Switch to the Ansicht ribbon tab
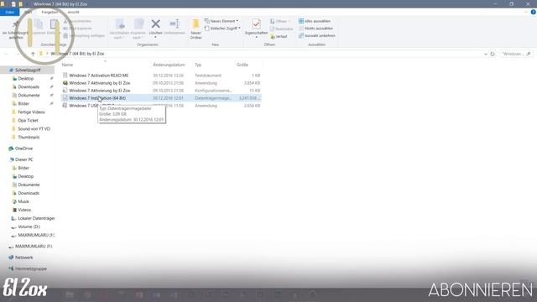 [73, 12]
